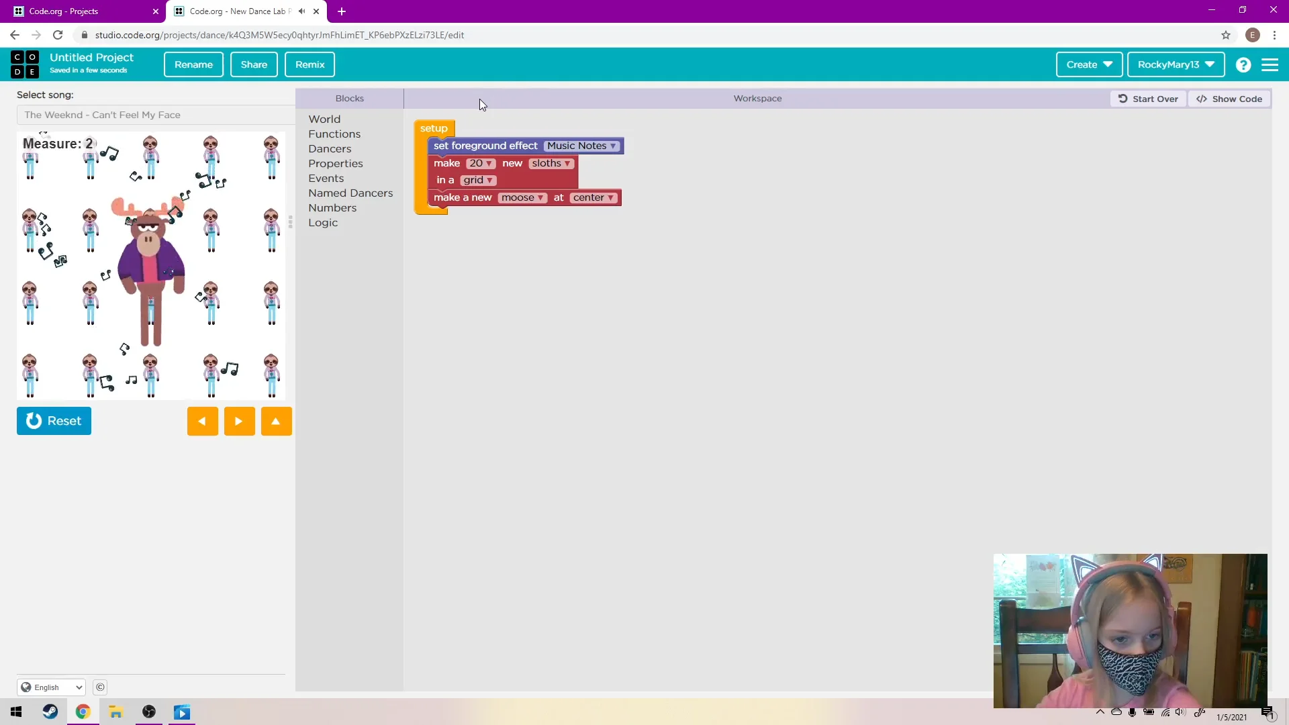Click the increase tempo button
Screen dimensions: 1289x725
click(x=275, y=420)
